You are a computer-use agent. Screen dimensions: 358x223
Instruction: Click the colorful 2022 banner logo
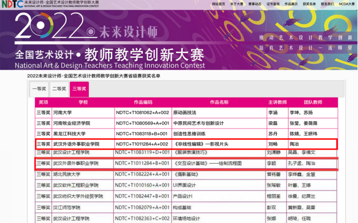49,26
